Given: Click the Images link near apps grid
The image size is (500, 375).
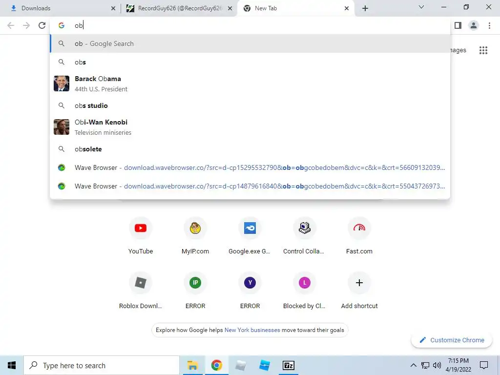Looking at the screenshot, I should [x=458, y=50].
